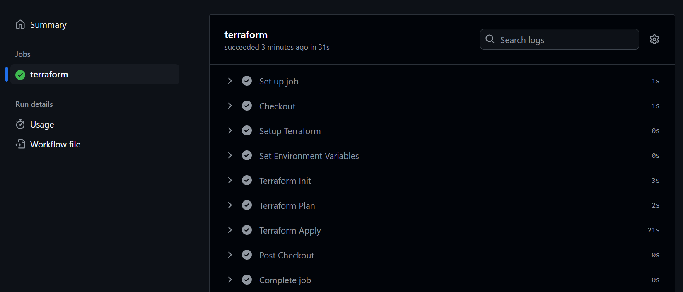683x292 pixels.
Task: Expand the Terraform Plan step chevron
Action: [230, 205]
